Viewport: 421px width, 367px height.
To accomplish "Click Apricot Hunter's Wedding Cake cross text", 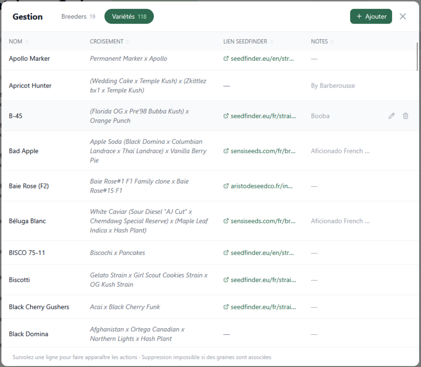I will [x=148, y=86].
